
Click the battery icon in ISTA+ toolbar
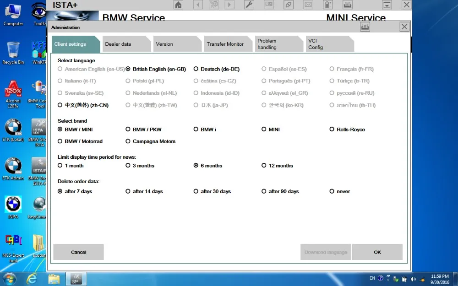(x=327, y=5)
